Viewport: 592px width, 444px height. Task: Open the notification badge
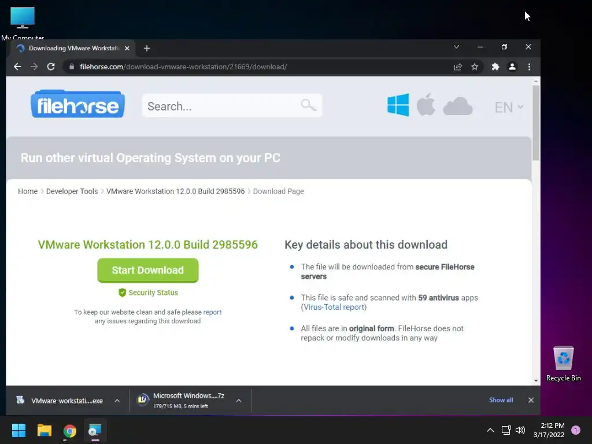(576, 430)
